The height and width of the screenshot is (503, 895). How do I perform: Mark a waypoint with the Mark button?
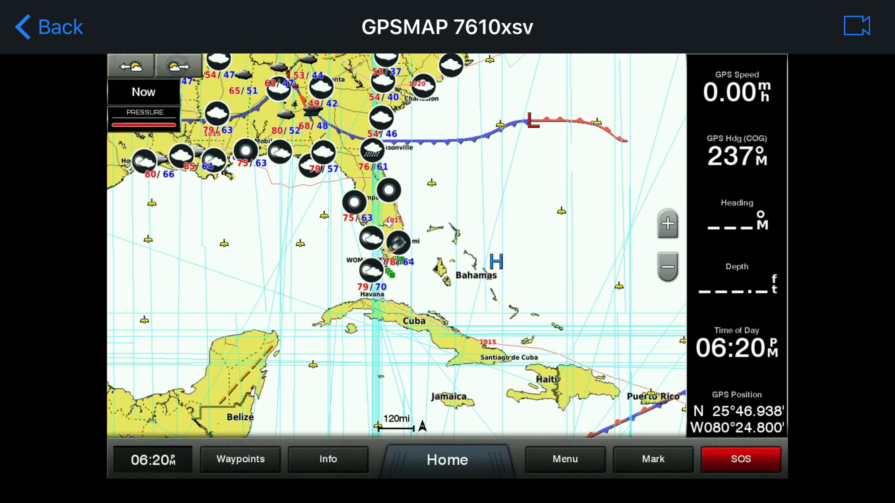(653, 459)
